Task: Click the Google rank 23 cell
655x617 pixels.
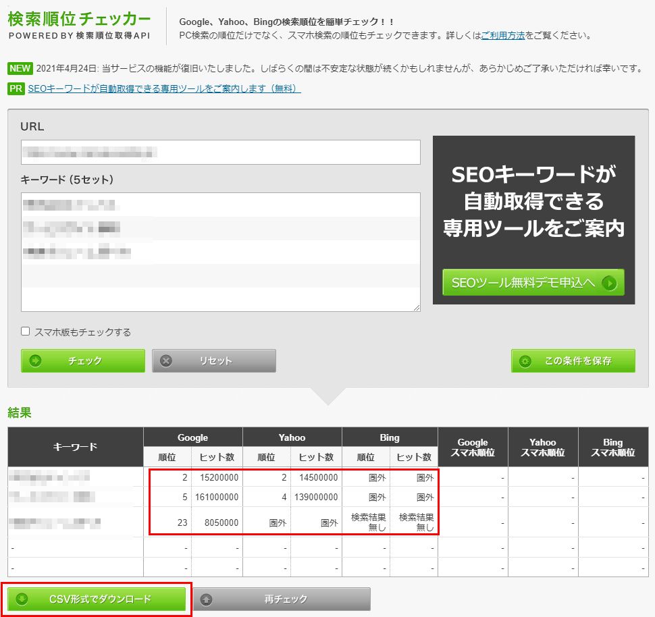Action: coord(167,522)
